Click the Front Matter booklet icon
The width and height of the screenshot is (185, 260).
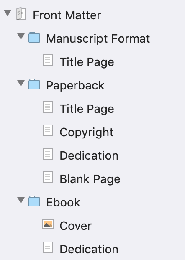(x=21, y=14)
